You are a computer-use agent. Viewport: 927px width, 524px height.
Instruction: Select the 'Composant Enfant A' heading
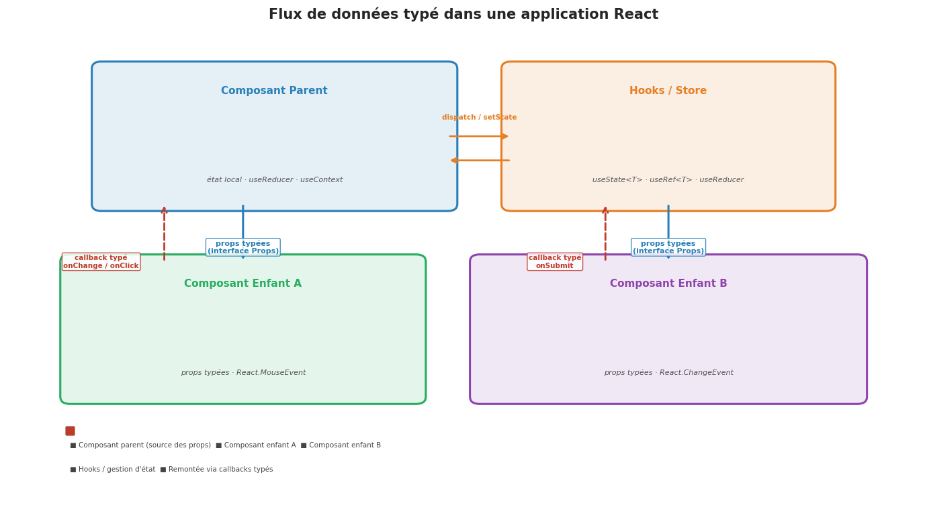pyautogui.click(x=242, y=283)
